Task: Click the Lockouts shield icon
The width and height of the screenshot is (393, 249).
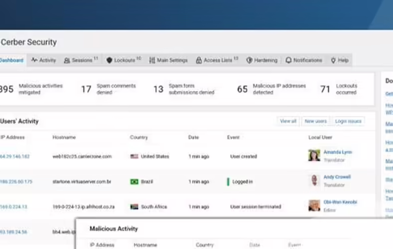Action: pos(109,60)
